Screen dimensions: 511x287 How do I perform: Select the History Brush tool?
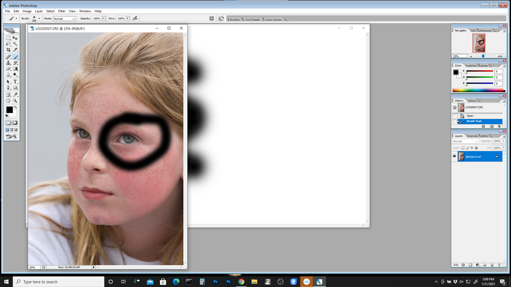click(x=15, y=63)
